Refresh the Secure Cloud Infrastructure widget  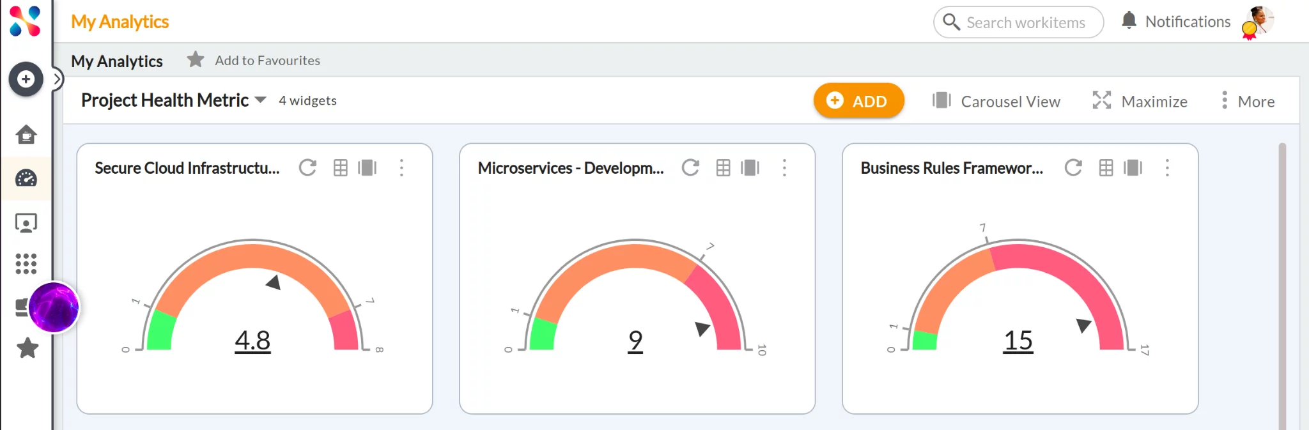coord(307,168)
